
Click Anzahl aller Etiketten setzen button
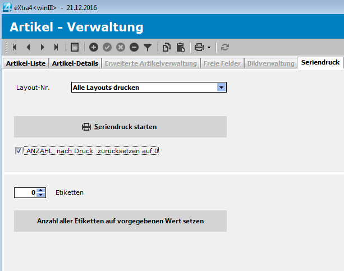click(120, 221)
